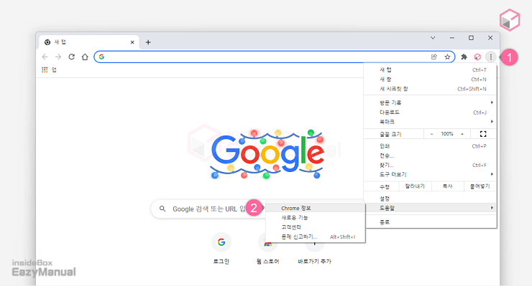Open a new tab with the plus button

click(148, 42)
